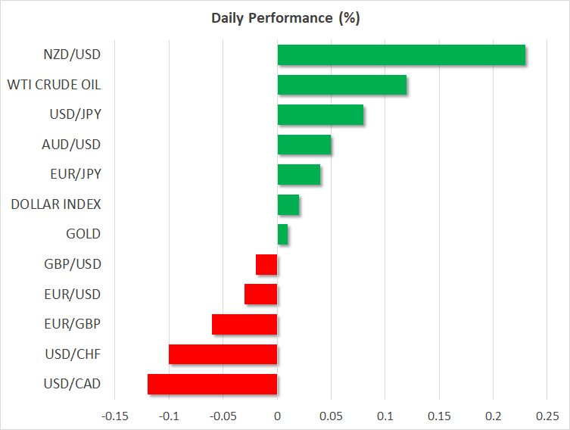
Task: Select the EUR/GBP red bar
Action: [x=245, y=324]
